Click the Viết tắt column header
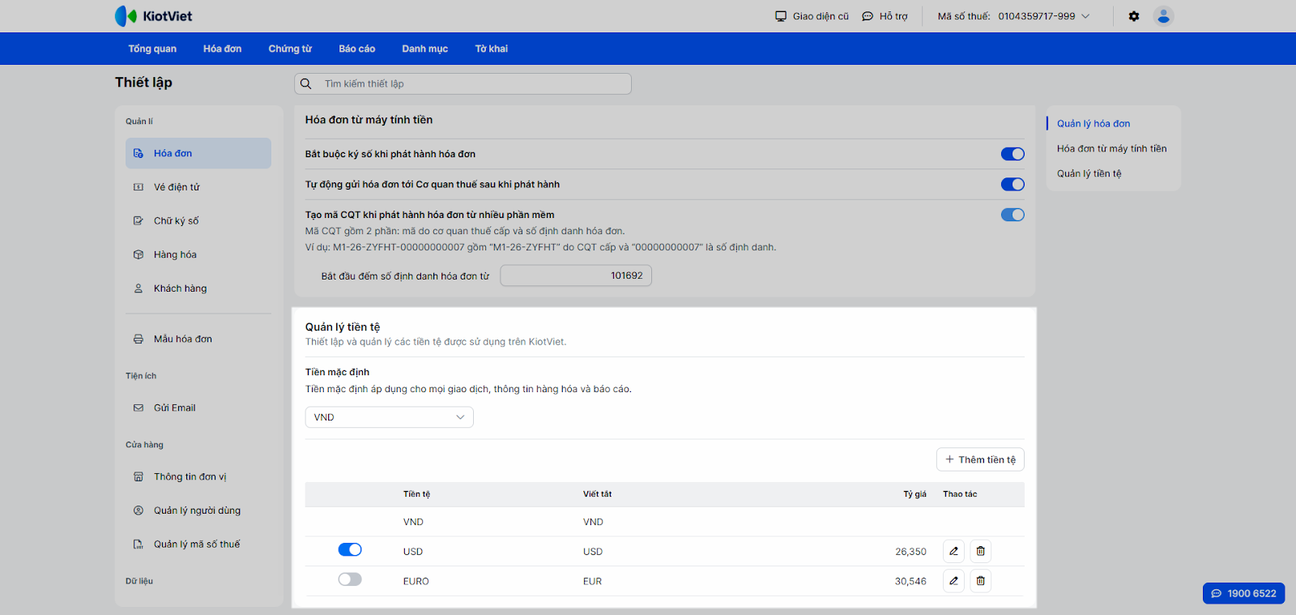1296x615 pixels. tap(598, 494)
